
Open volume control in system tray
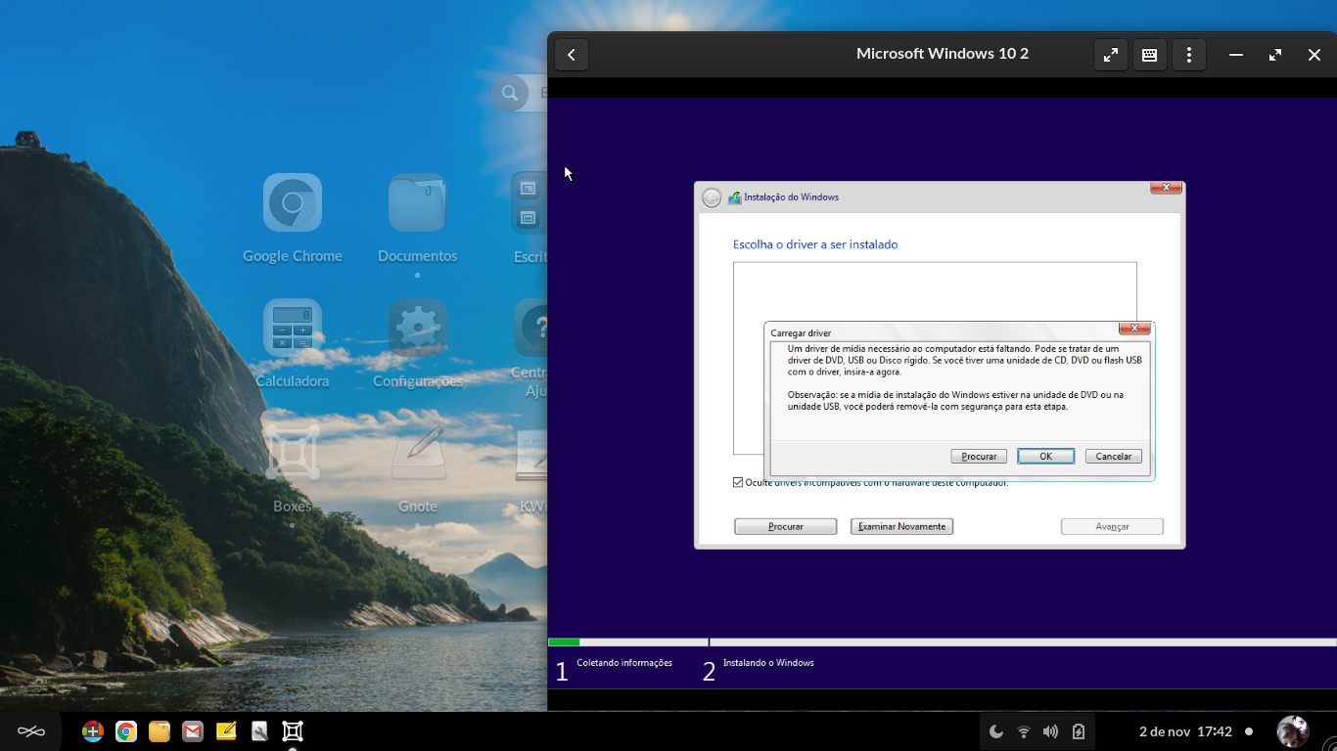click(1051, 731)
